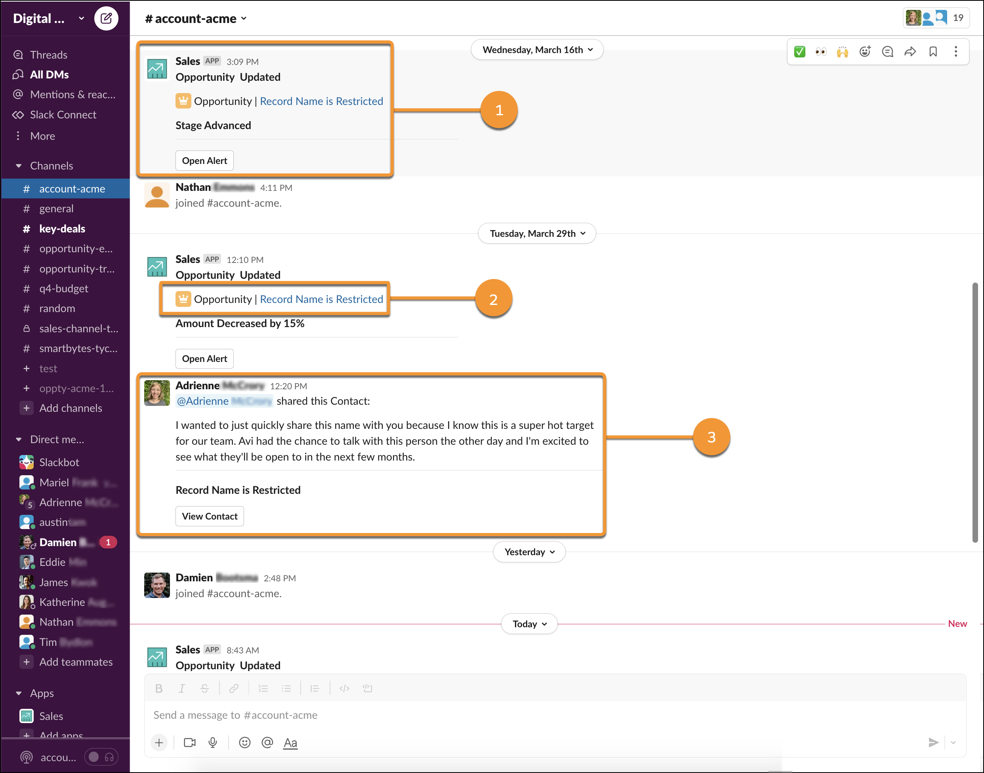Collapse the Channels section
Screen dimensions: 984x773
(x=19, y=166)
